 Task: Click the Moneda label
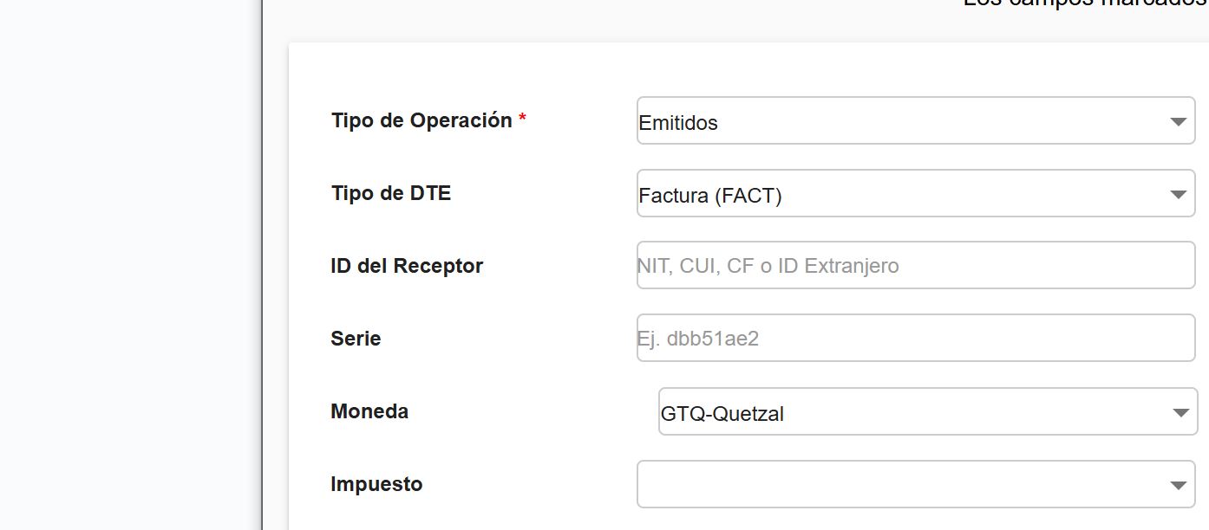369,411
